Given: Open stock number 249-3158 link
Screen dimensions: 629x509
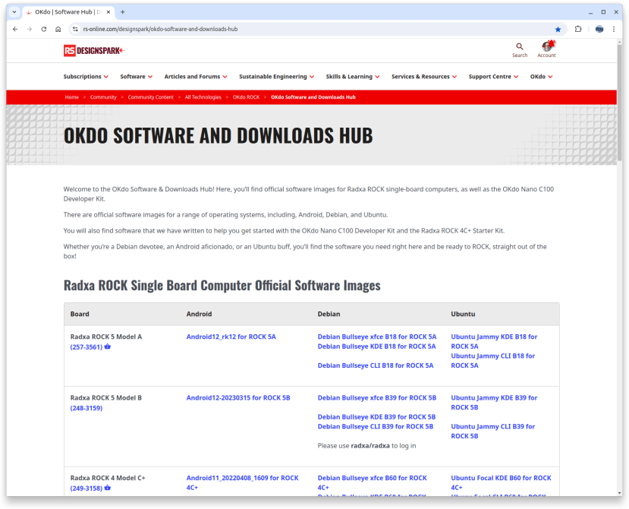Looking at the screenshot, I should pyautogui.click(x=86, y=488).
